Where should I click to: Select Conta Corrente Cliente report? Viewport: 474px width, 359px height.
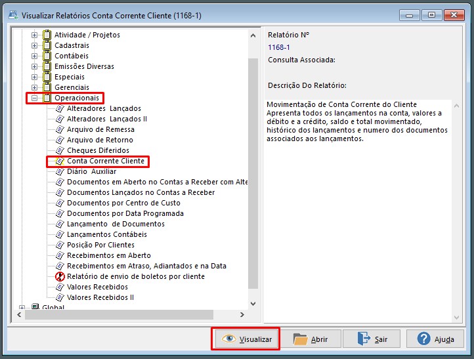point(106,161)
